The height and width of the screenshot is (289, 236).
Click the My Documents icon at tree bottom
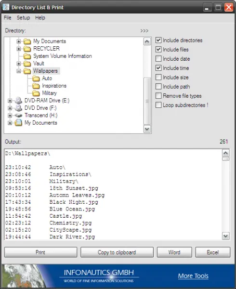click(19, 123)
